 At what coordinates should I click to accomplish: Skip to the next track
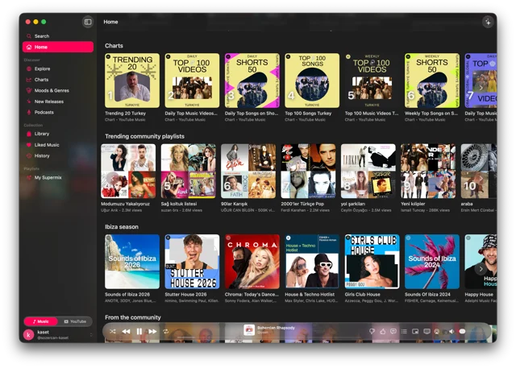[x=152, y=332]
